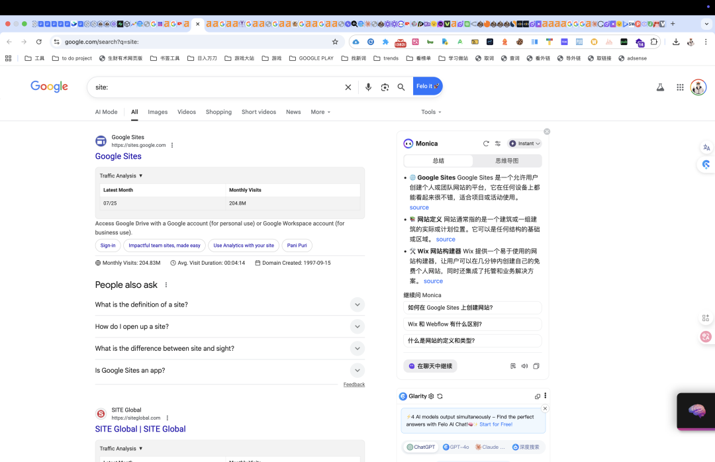
Task: Open Monica Instant mode dropdown
Action: pos(524,143)
